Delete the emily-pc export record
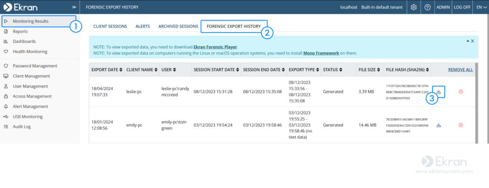Screen dimensions: 489x188 [461, 125]
